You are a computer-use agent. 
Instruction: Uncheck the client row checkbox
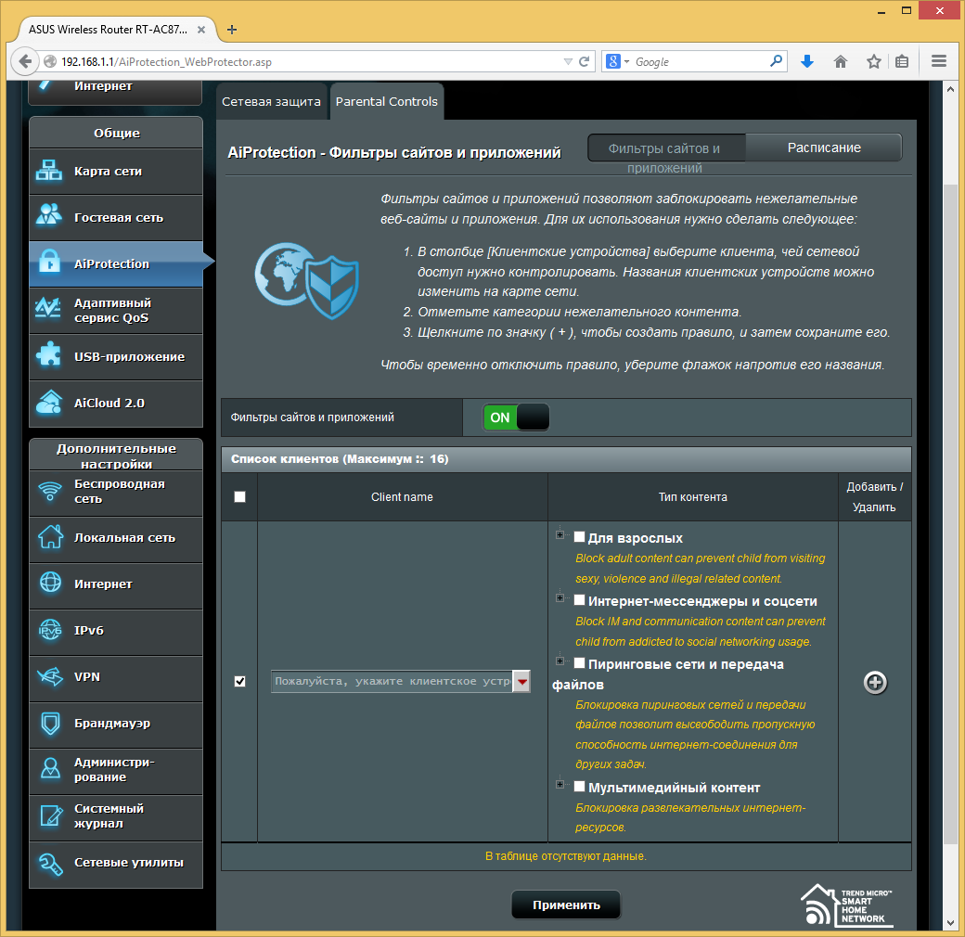tap(240, 681)
